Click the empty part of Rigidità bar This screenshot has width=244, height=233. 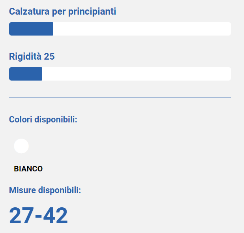click(x=137, y=74)
